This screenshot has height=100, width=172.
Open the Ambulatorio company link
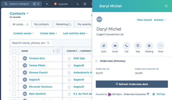(x=83, y=72)
